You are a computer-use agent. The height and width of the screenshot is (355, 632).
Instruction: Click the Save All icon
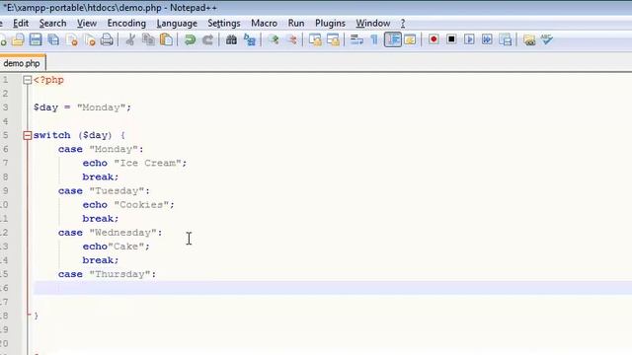point(53,39)
